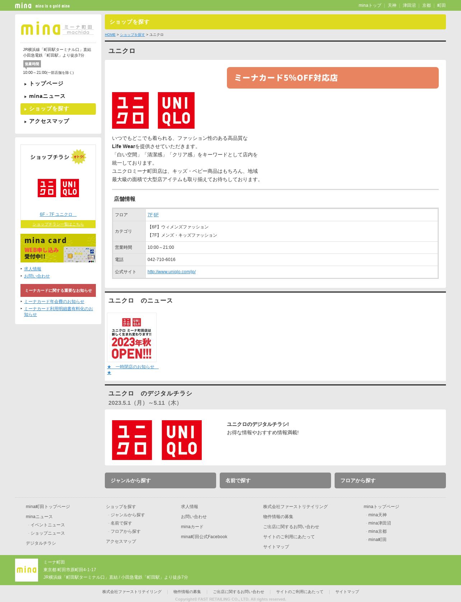Click the mina gold mine header logo
The height and width of the screenshot is (602, 461).
(42, 5)
